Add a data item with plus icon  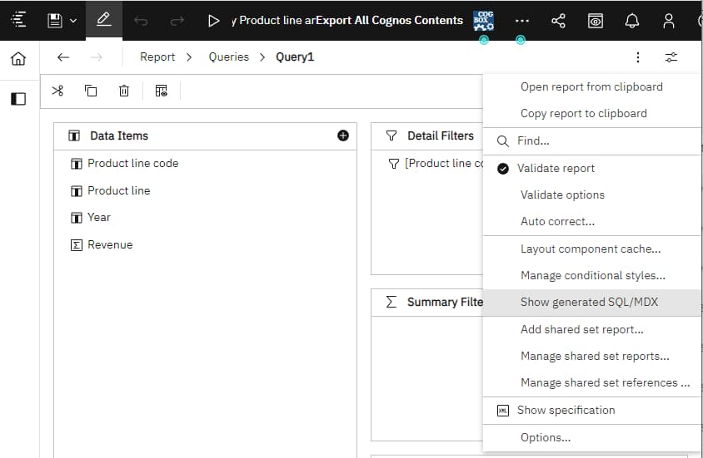343,135
